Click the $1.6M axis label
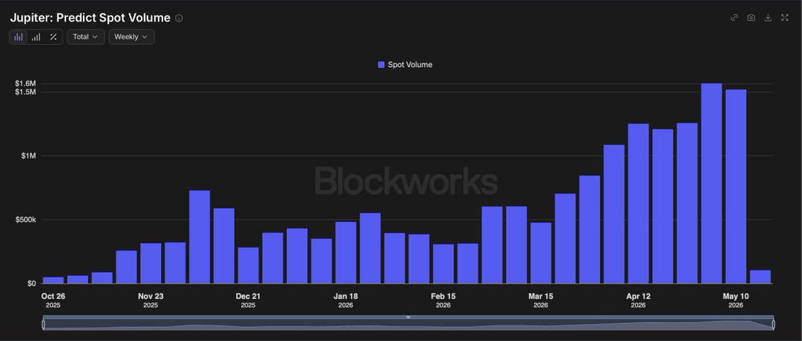This screenshot has height=341, width=802. point(25,84)
